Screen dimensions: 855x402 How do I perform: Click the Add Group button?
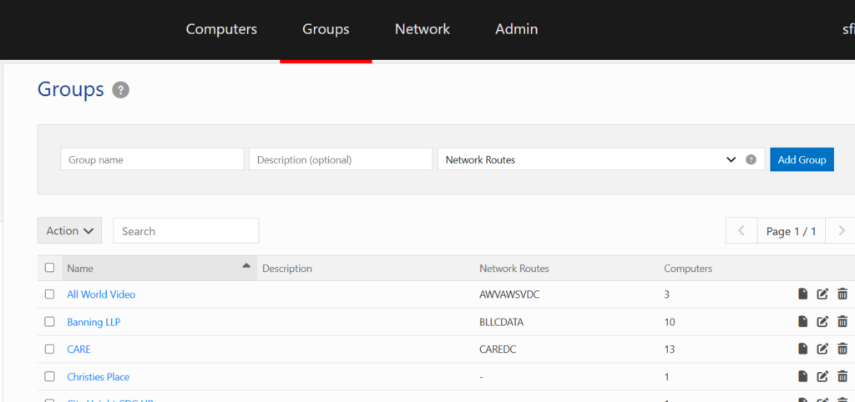pyautogui.click(x=802, y=160)
